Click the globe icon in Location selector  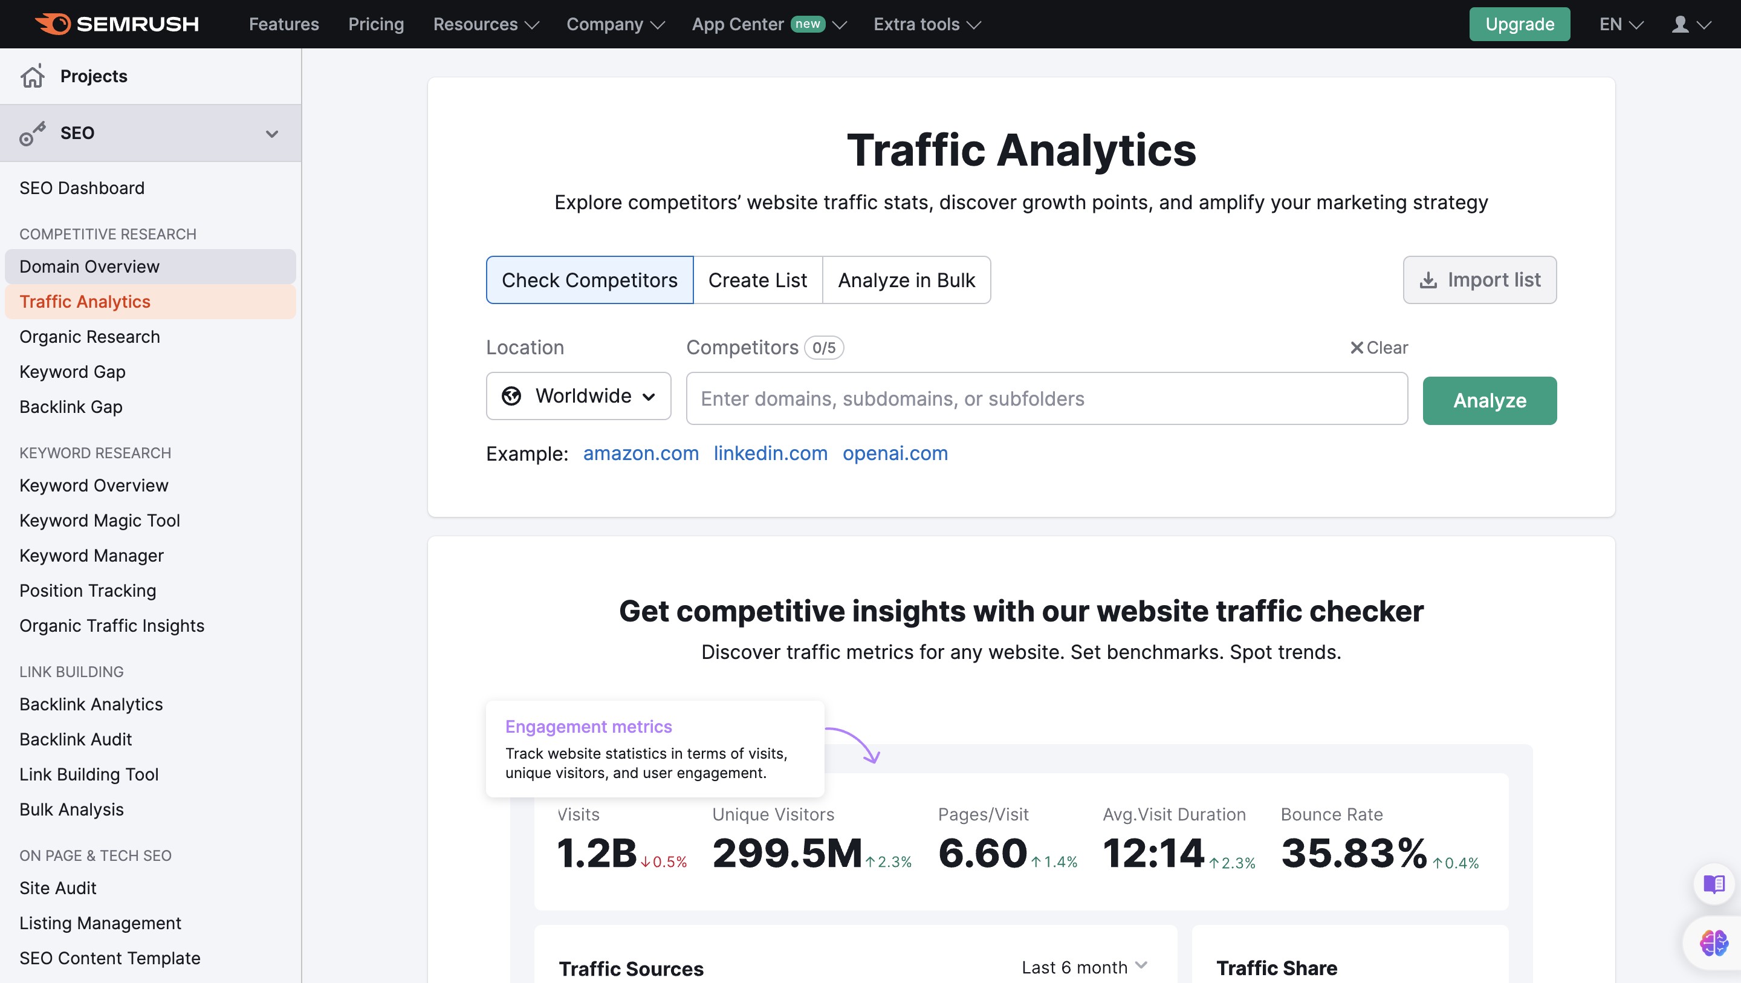click(x=511, y=396)
